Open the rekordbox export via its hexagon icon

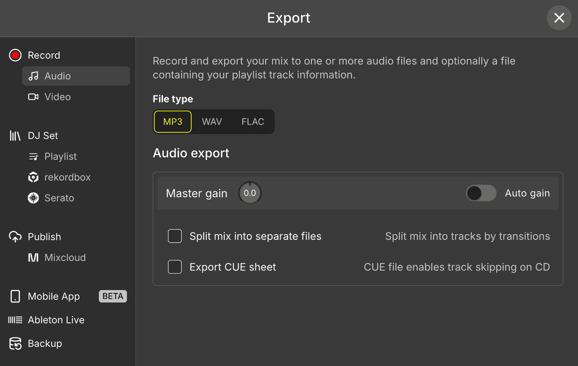click(x=33, y=177)
